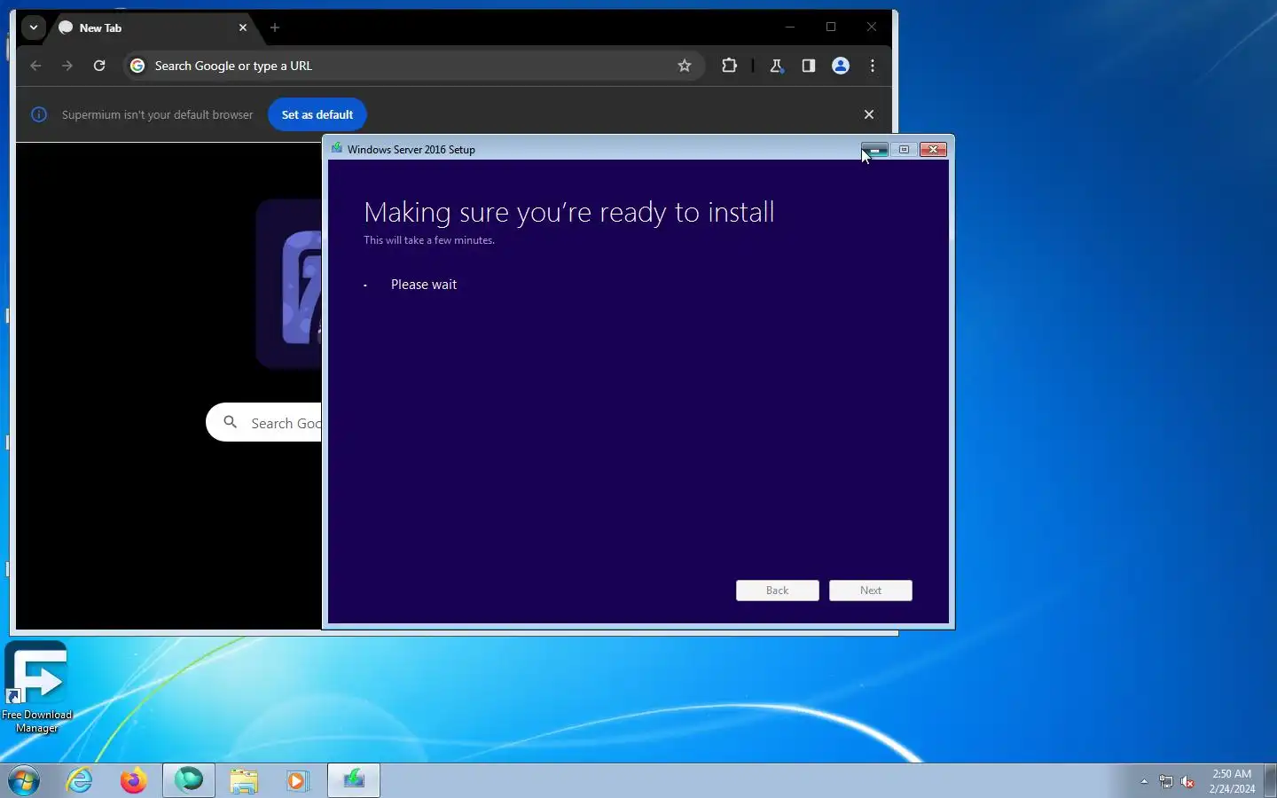Reload the New Tab page
1277x798 pixels.
coord(99,66)
